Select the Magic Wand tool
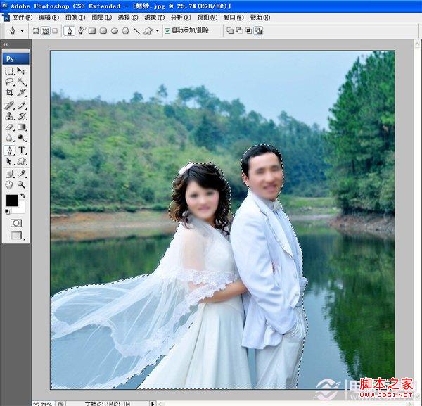The height and width of the screenshot is (406, 422). [22, 82]
